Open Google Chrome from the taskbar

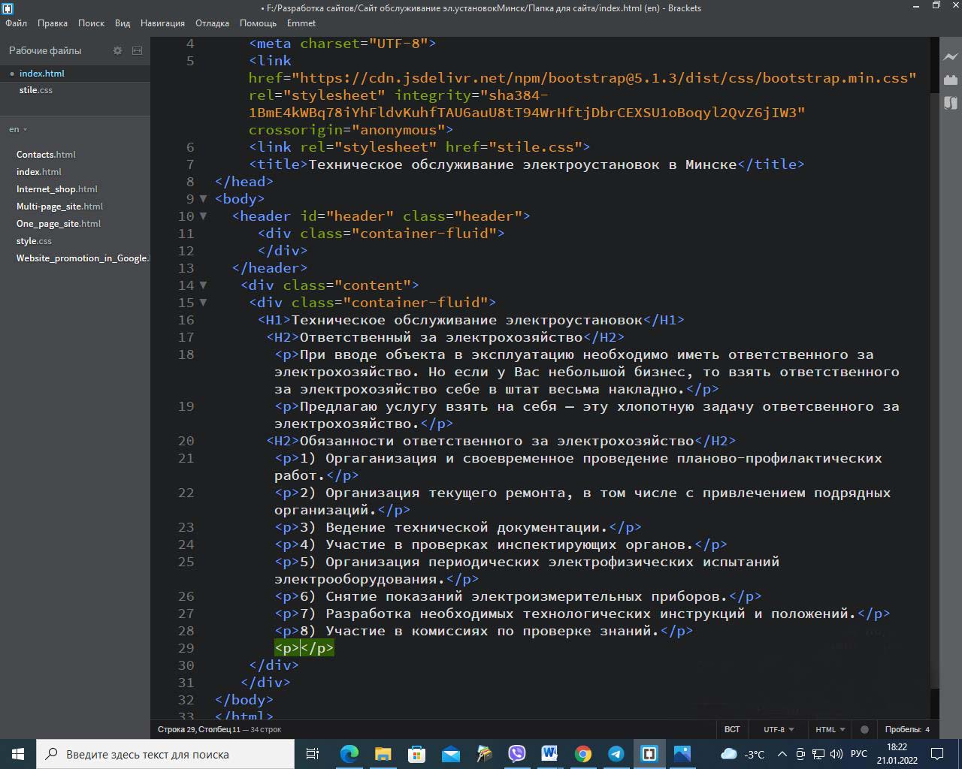click(583, 754)
